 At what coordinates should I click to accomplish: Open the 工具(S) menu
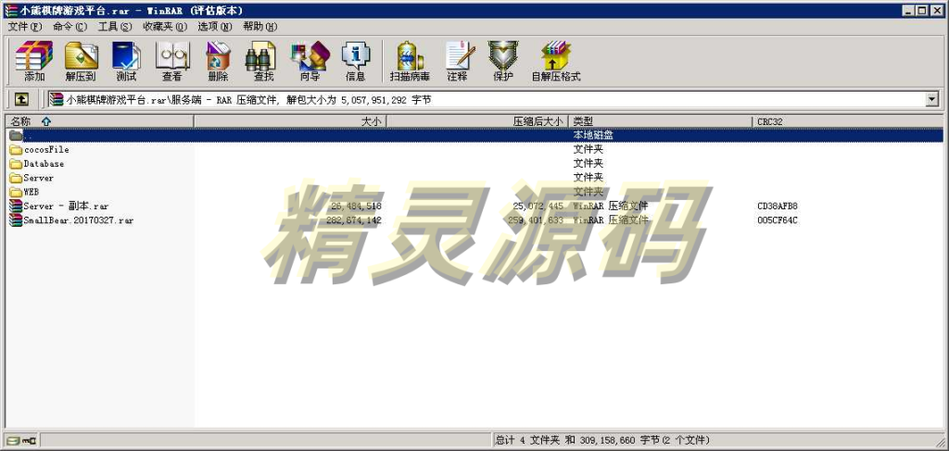114,27
